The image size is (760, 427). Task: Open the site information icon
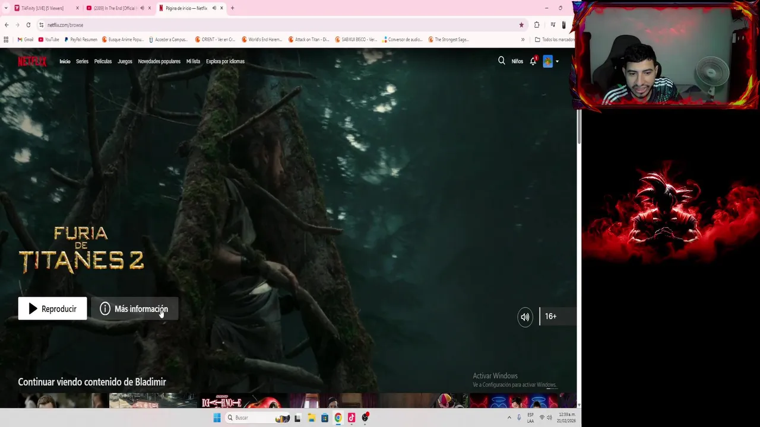click(41, 25)
